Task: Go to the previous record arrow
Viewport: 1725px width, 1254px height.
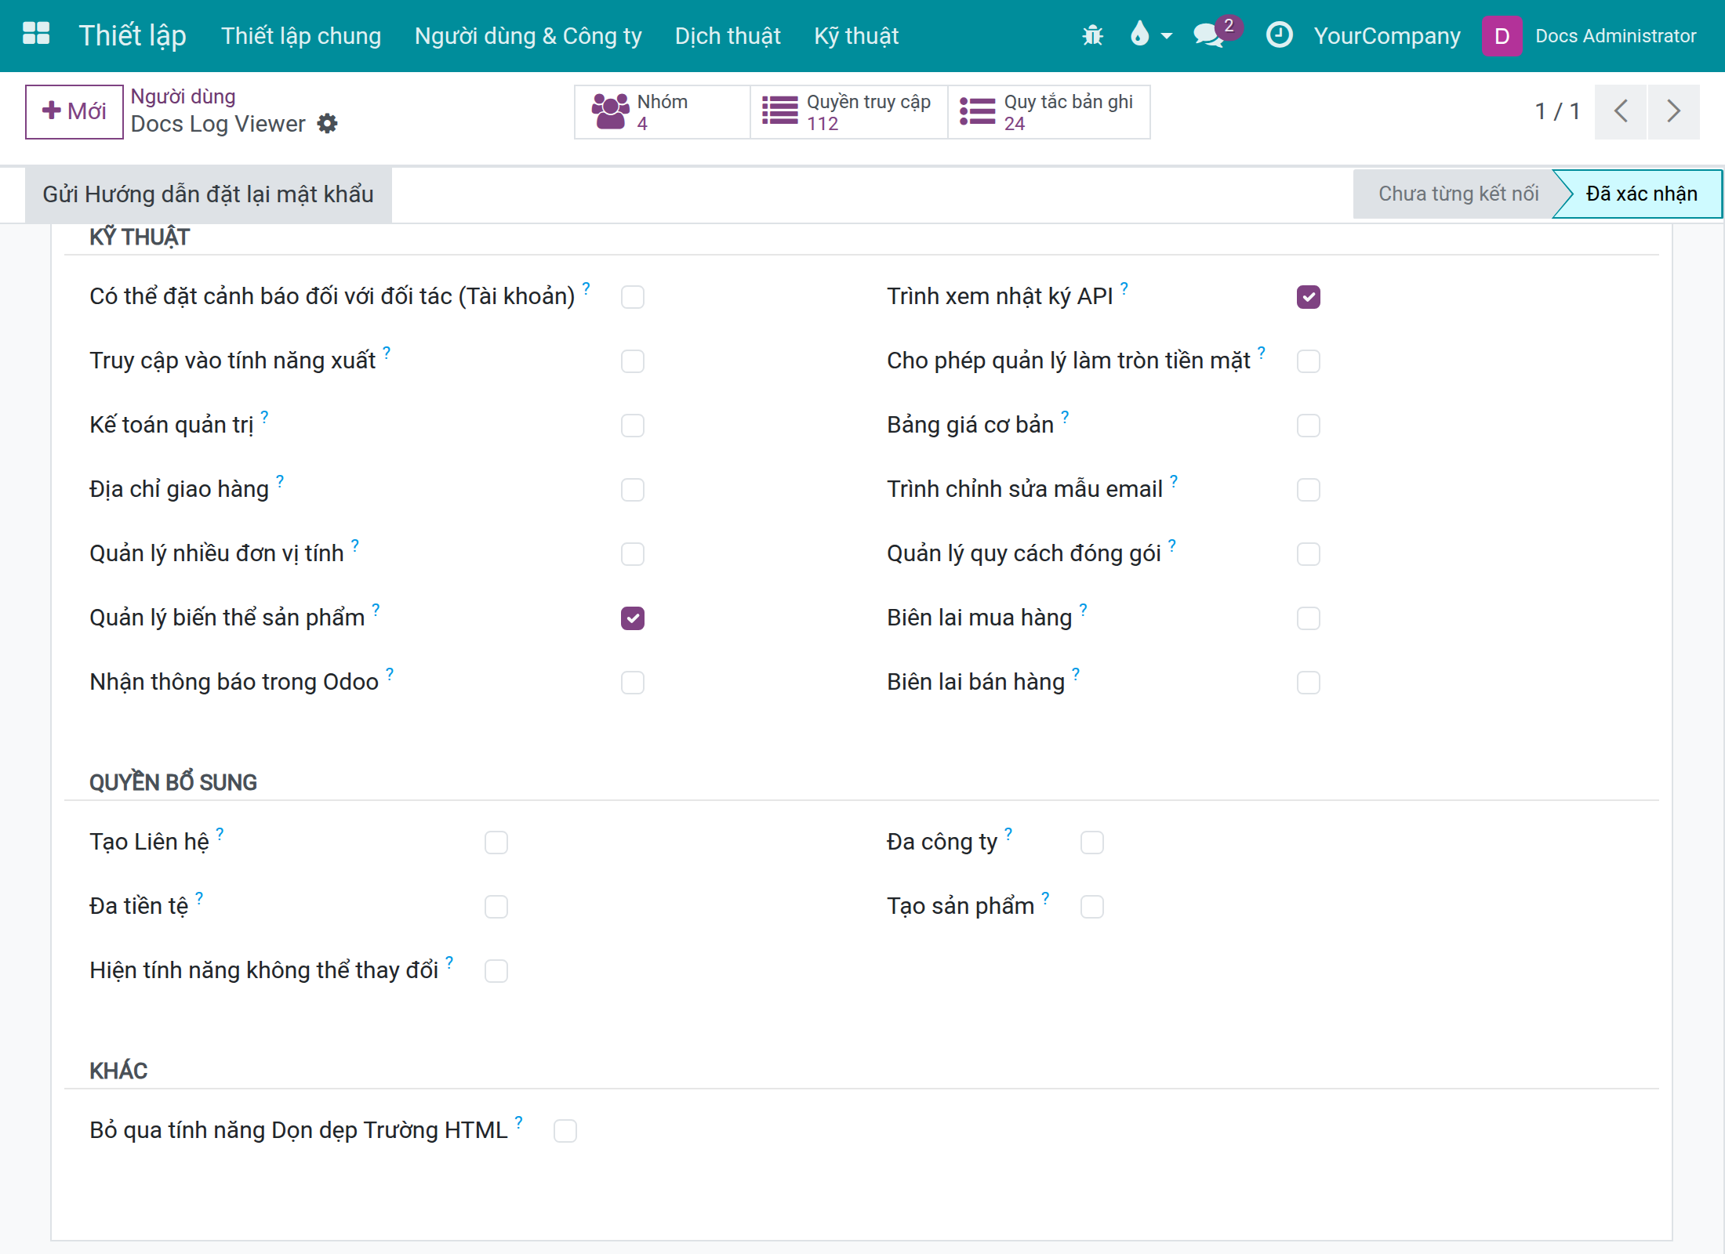Action: pos(1621,111)
